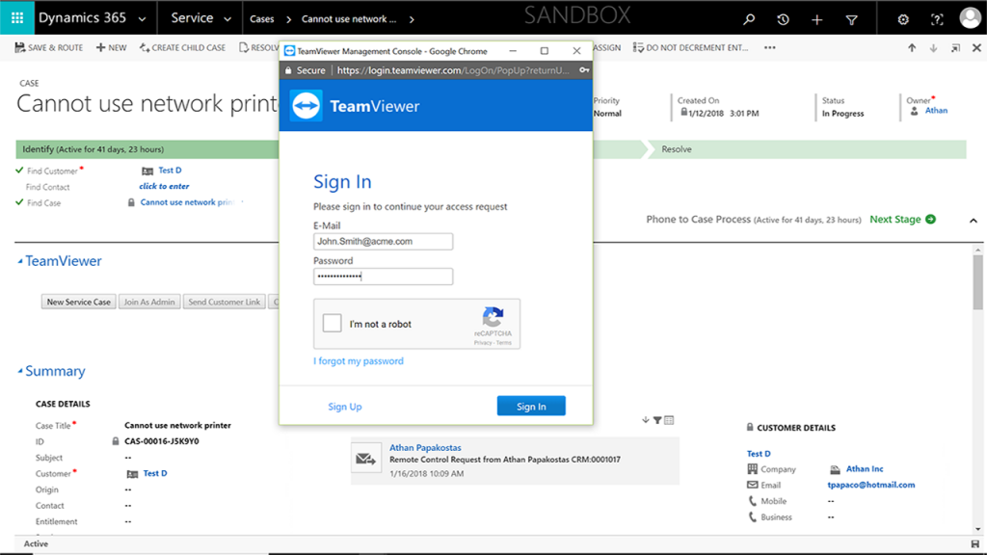
Task: Click the quick create plus icon
Action: pos(816,17)
